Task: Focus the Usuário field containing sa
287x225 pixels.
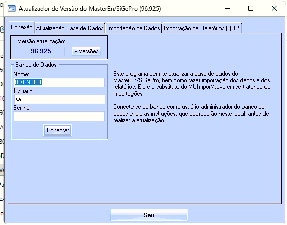Action: point(59,99)
